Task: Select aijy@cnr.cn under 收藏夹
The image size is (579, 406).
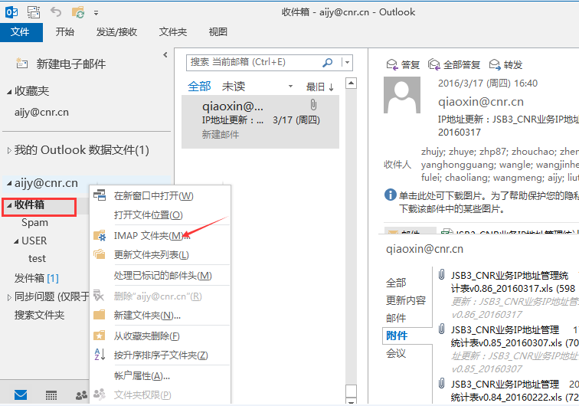Action: click(x=41, y=113)
